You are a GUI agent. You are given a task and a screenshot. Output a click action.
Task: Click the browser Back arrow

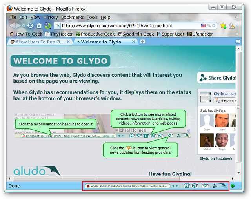tap(12, 25)
